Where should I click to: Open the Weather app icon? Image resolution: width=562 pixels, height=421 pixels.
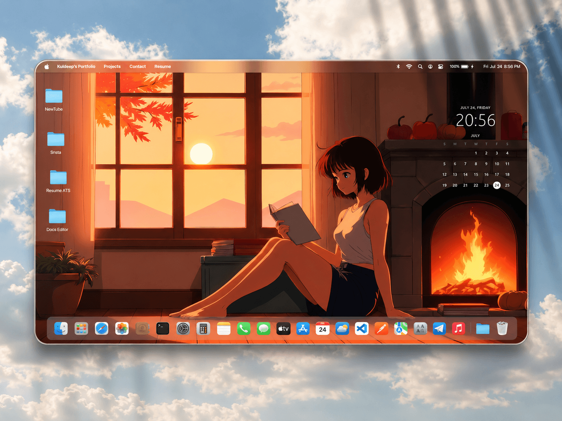[342, 329]
